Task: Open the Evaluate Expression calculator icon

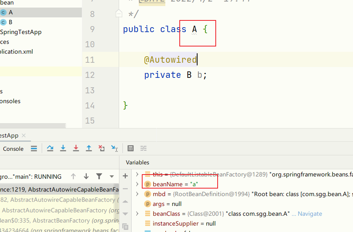Action: coord(130,148)
